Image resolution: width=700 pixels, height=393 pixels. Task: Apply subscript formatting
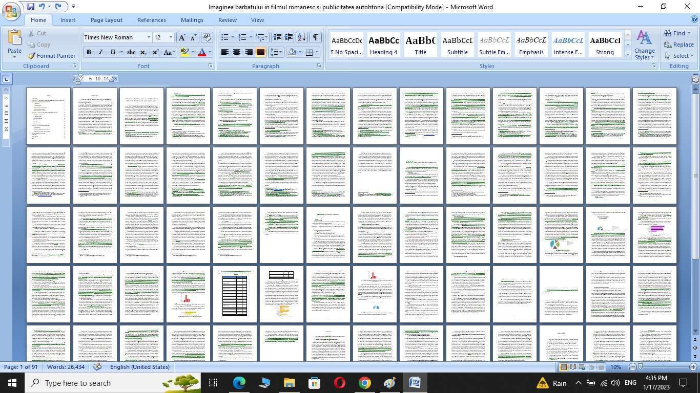click(143, 52)
